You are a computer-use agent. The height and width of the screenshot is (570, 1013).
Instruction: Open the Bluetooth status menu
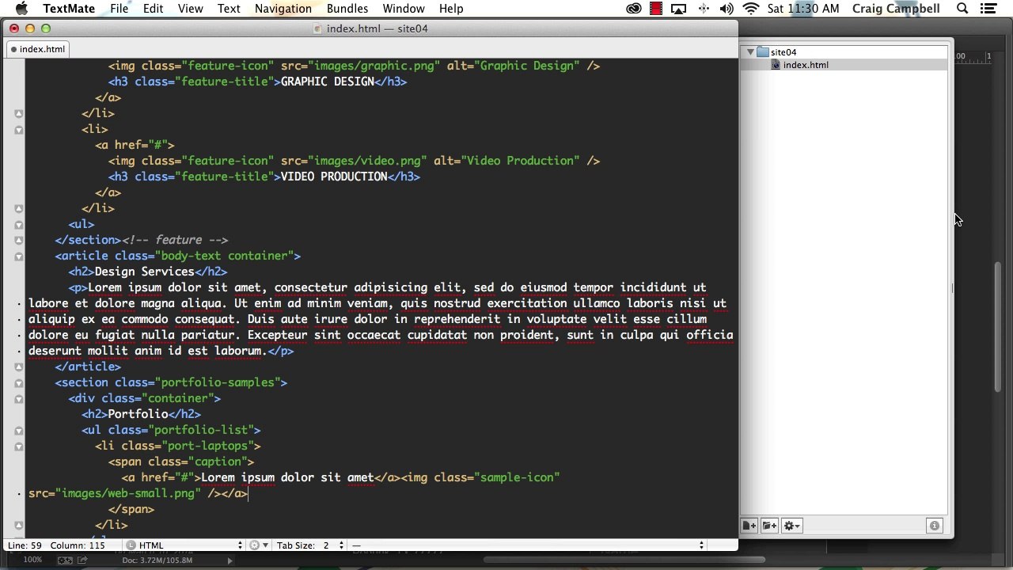[703, 9]
